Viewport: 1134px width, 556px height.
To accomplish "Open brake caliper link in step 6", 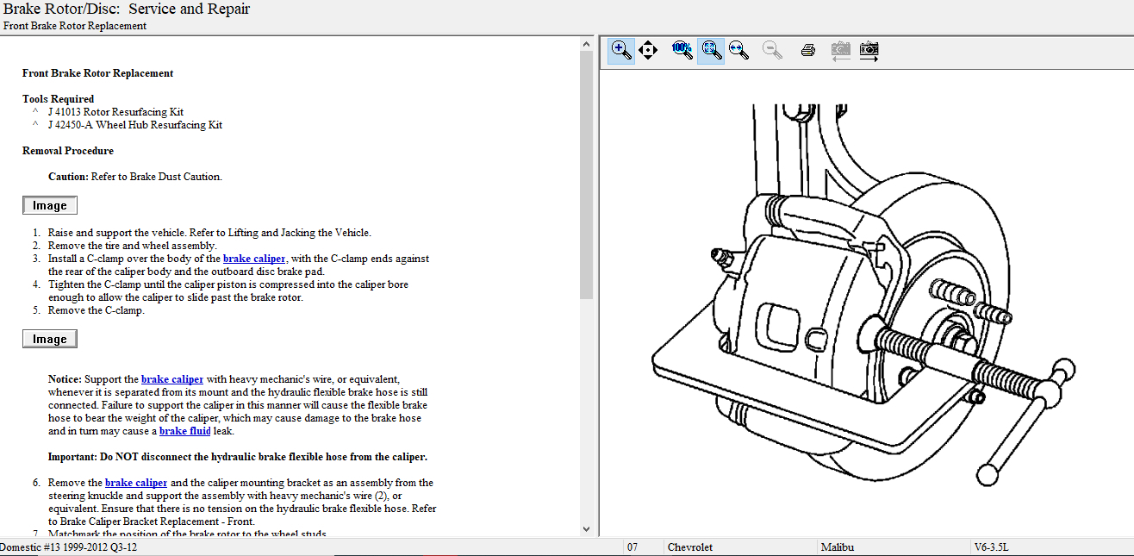I will 136,483.
